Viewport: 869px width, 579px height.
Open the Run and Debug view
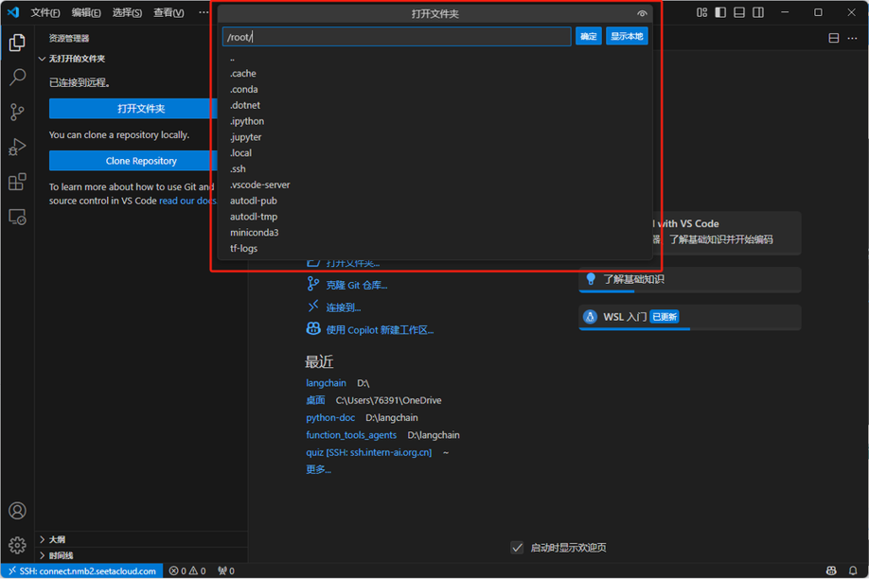pos(17,147)
